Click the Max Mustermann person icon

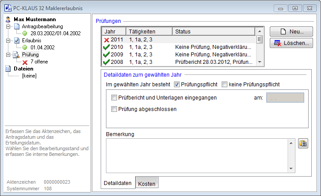tap(8, 19)
